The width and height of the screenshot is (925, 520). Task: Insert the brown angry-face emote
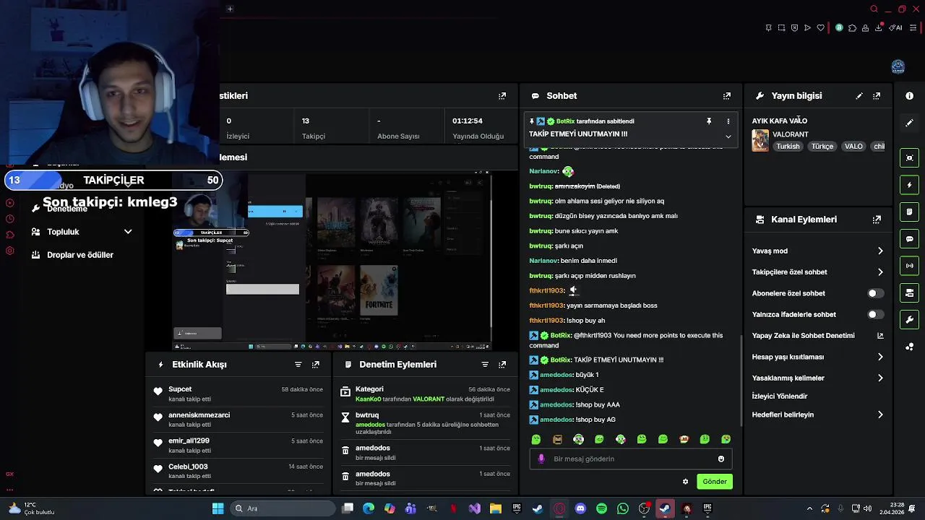(557, 439)
